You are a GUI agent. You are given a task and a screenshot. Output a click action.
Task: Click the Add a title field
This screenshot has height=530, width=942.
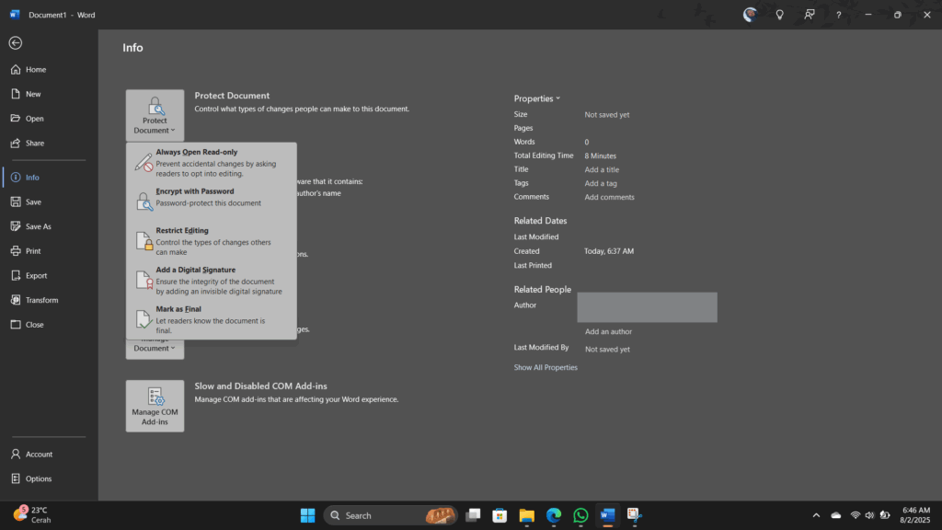tap(602, 170)
